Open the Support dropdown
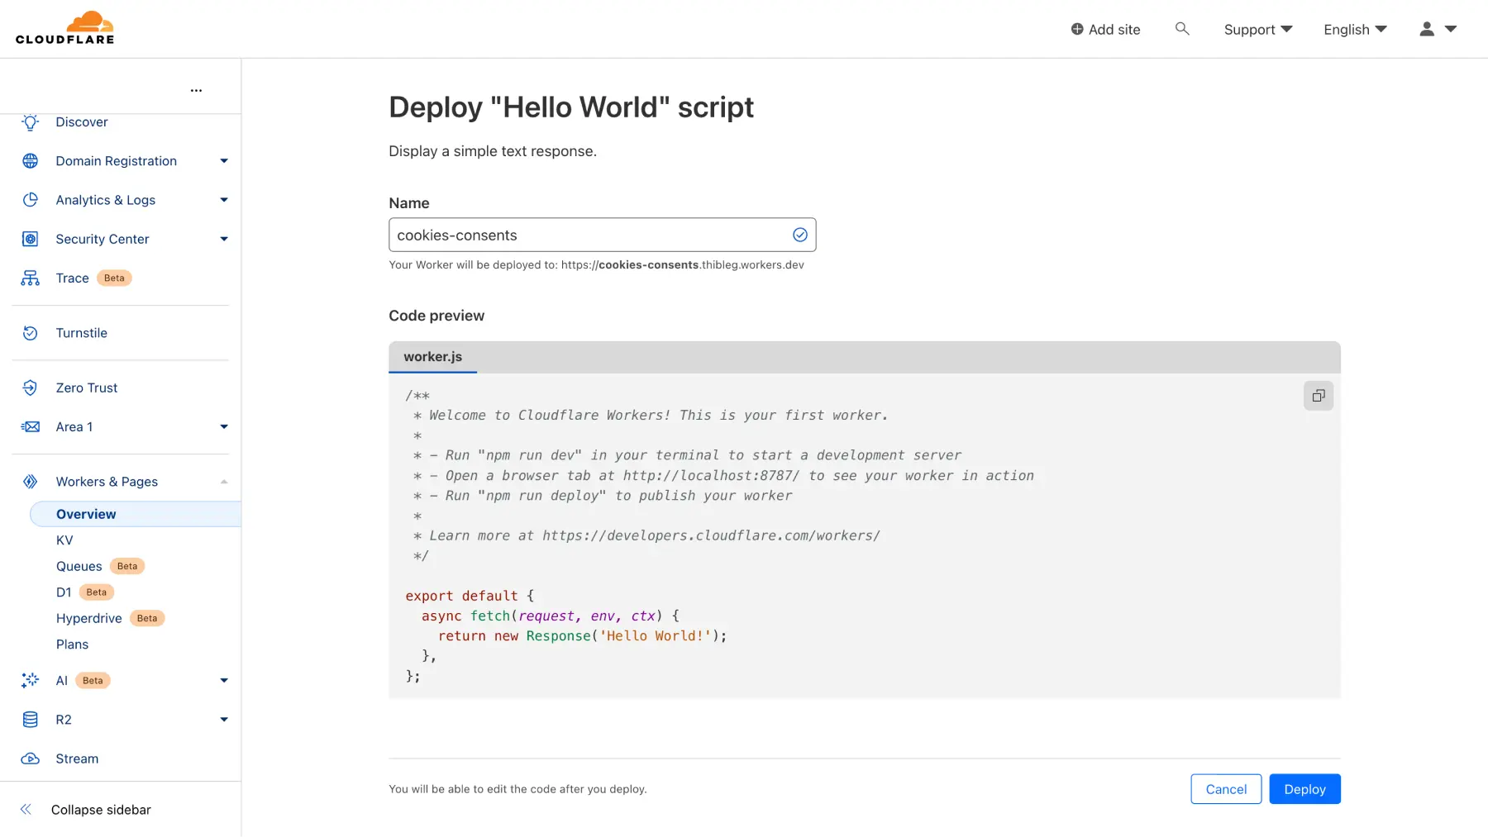Image resolution: width=1488 pixels, height=837 pixels. pyautogui.click(x=1258, y=29)
